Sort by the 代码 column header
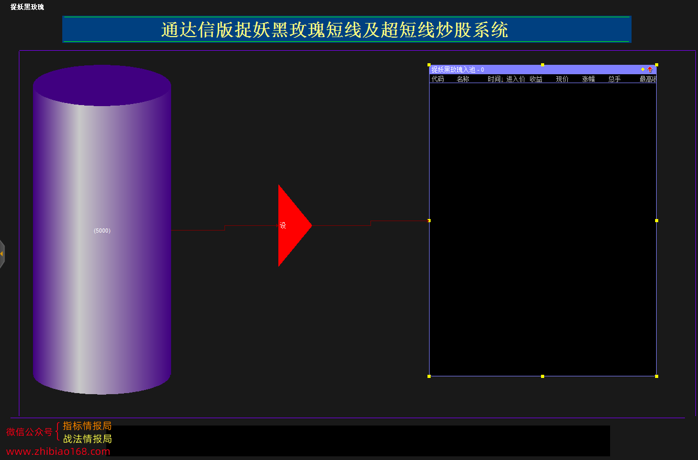698x460 pixels. pyautogui.click(x=437, y=79)
